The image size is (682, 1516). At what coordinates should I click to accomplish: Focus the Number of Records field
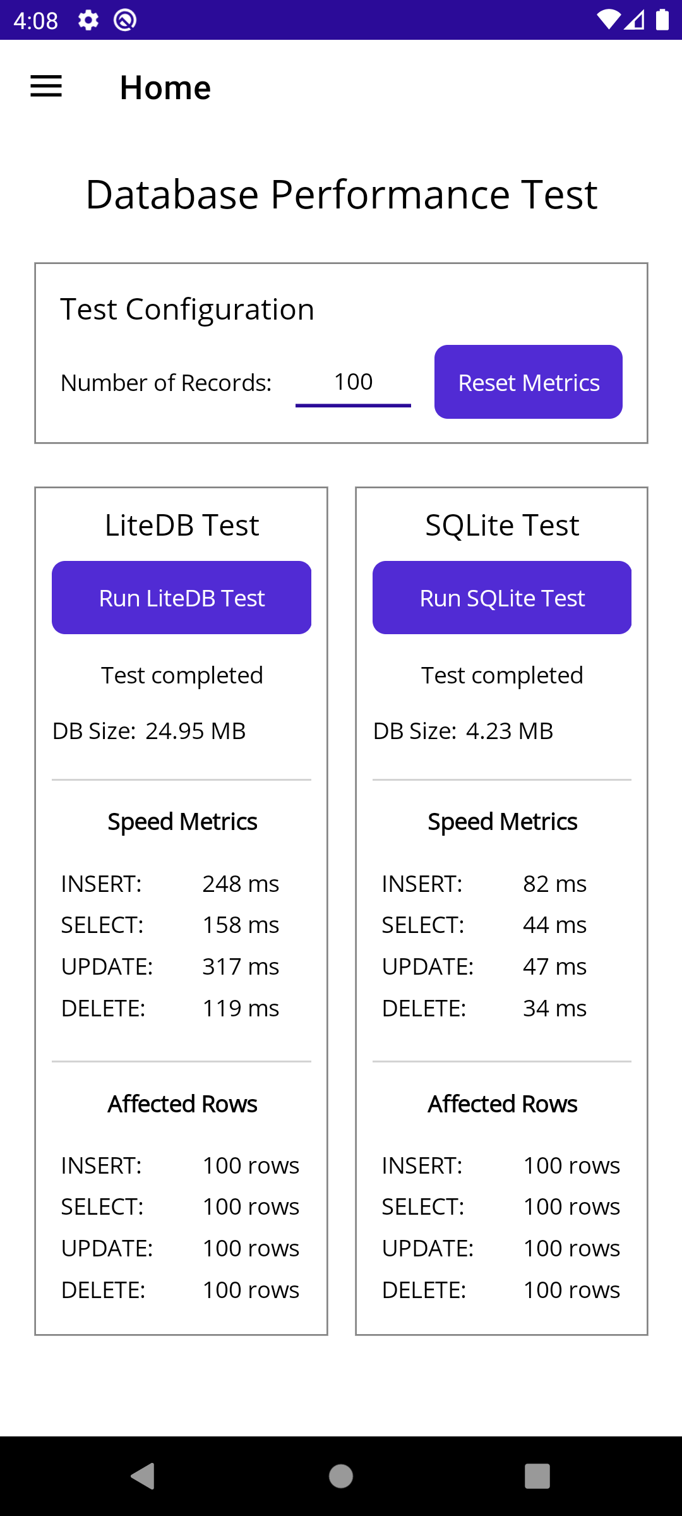coord(353,382)
